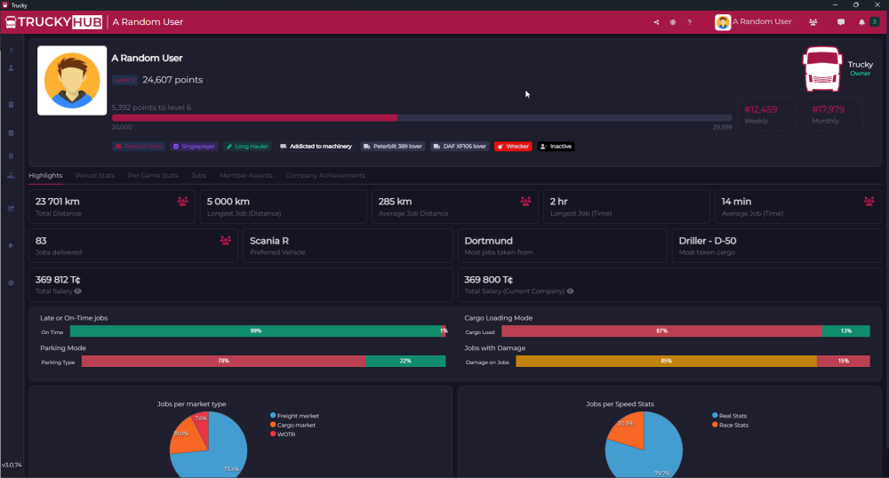Viewport: 889px width, 478px height.
Task: Click the green notification count badge showing 3
Action: pos(874,22)
